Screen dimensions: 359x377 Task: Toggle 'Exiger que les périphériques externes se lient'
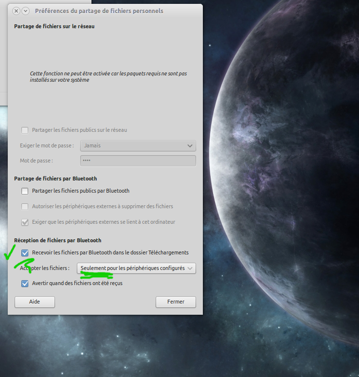pyautogui.click(x=25, y=222)
